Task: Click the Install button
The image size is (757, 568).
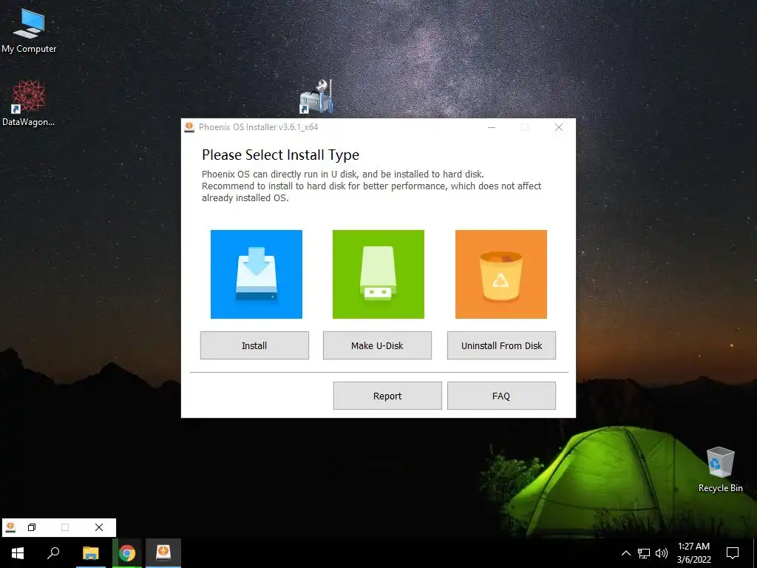Action: 254,345
